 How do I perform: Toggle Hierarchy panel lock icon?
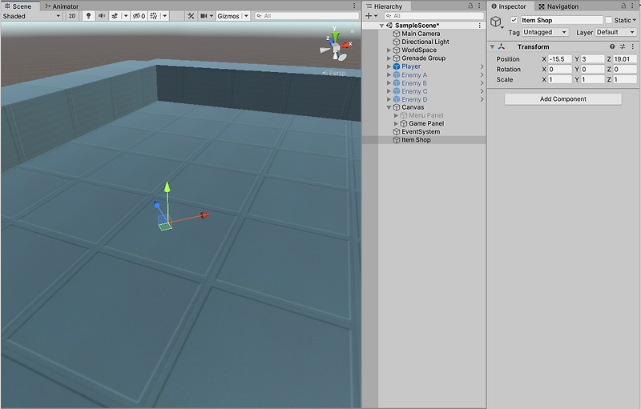click(470, 6)
